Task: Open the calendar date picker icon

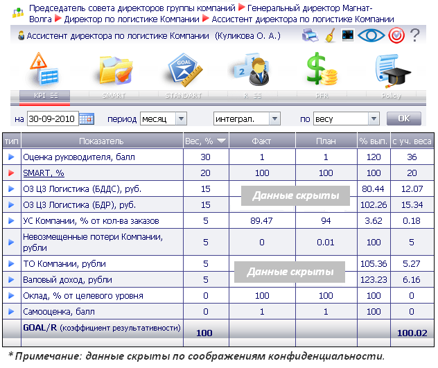Action: click(87, 119)
